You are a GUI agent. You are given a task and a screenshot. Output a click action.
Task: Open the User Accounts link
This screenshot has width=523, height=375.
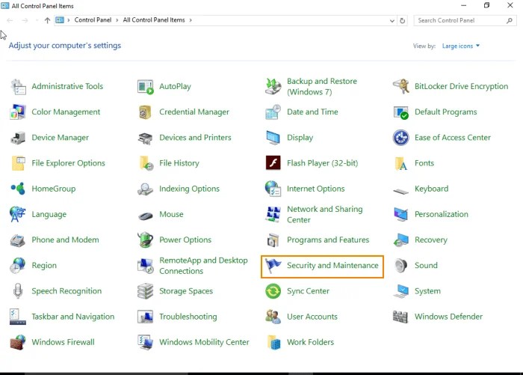coord(312,317)
